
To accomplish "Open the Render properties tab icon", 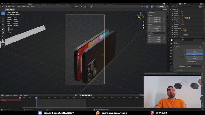I will pyautogui.click(x=171, y=47).
